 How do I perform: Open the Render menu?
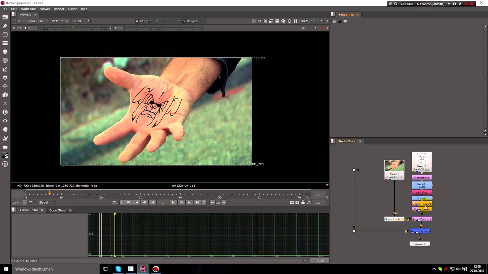point(59,9)
